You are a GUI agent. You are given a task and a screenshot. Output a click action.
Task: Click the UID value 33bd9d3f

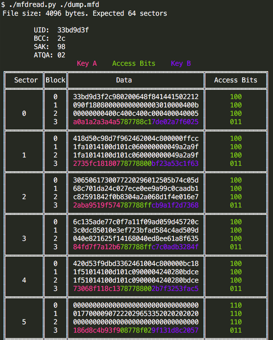[x=73, y=30]
